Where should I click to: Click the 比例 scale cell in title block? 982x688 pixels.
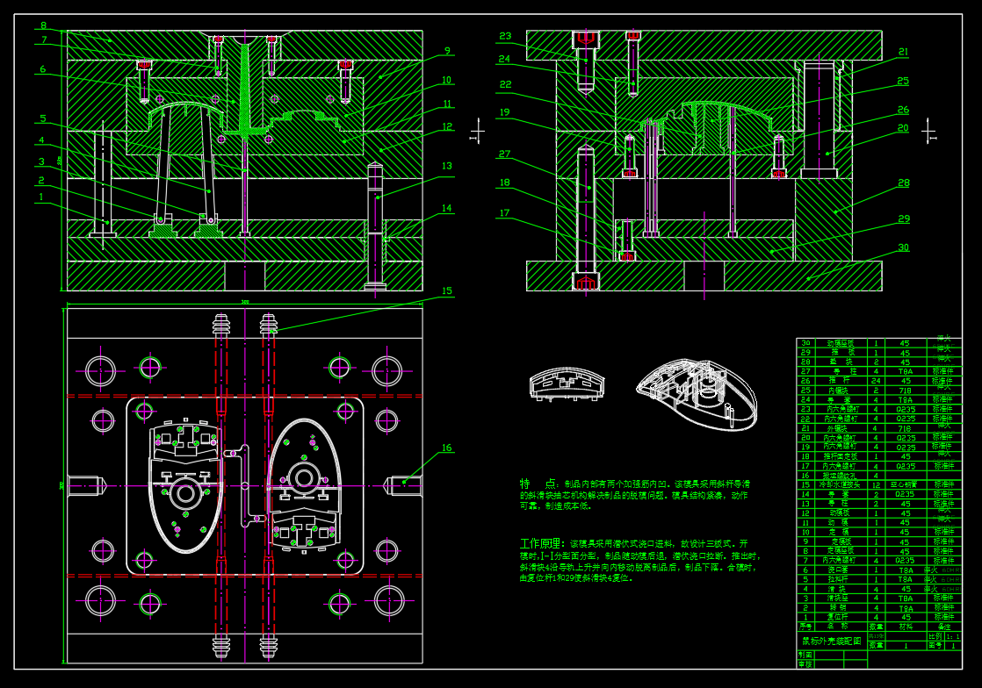pyautogui.click(x=935, y=635)
